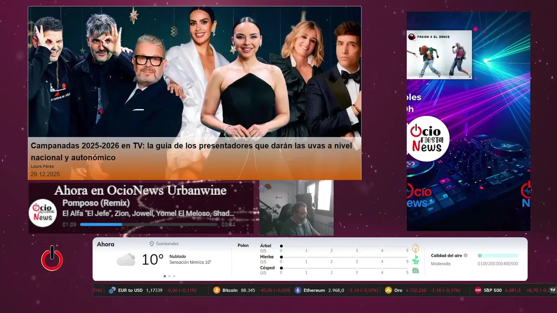
Task: Click the Bitcoin price 88.345
Action: [x=248, y=290]
